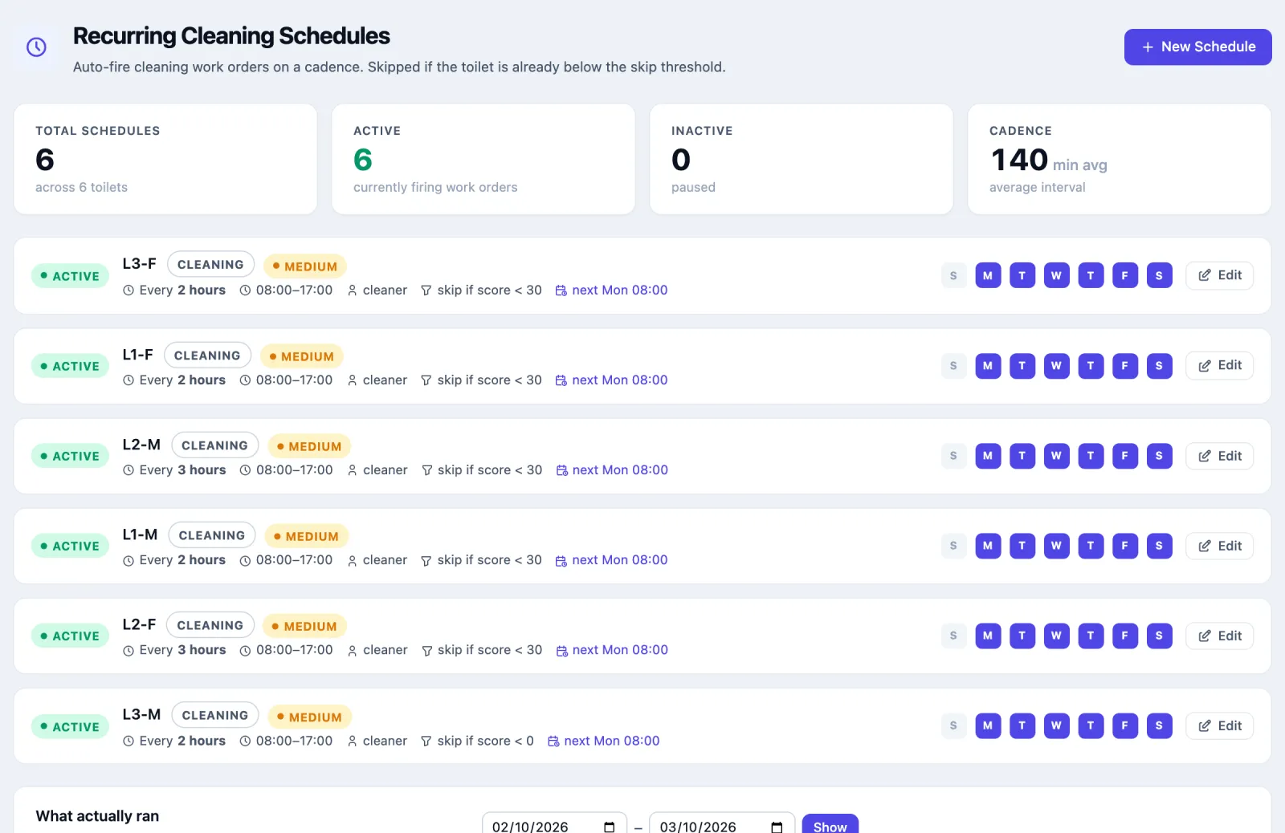Click the interval clock icon on the L2-F row

[128, 650]
